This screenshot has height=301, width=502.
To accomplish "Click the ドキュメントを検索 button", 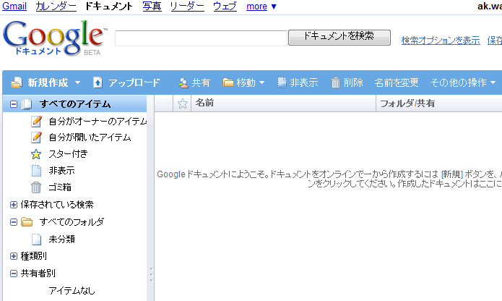I will click(339, 36).
